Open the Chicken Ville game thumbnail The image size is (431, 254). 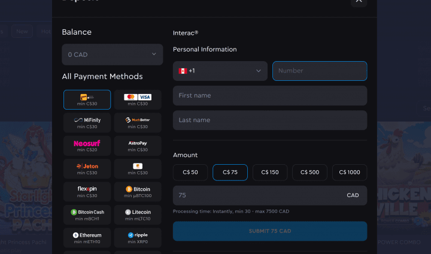click(x=404, y=179)
